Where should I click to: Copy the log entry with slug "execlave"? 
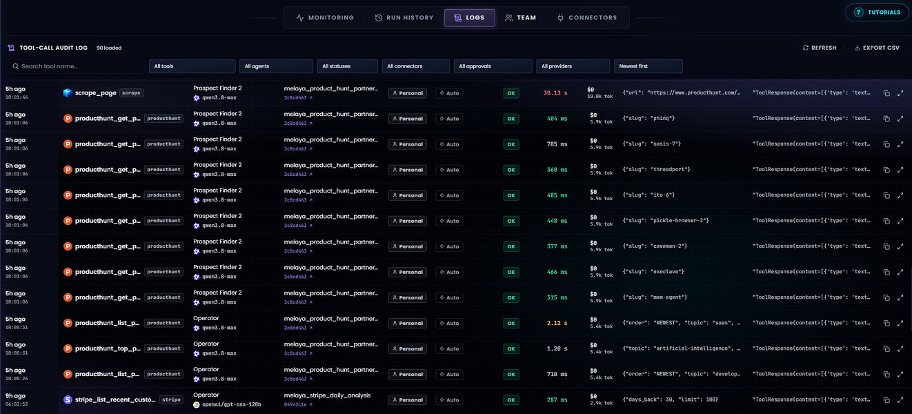point(886,272)
